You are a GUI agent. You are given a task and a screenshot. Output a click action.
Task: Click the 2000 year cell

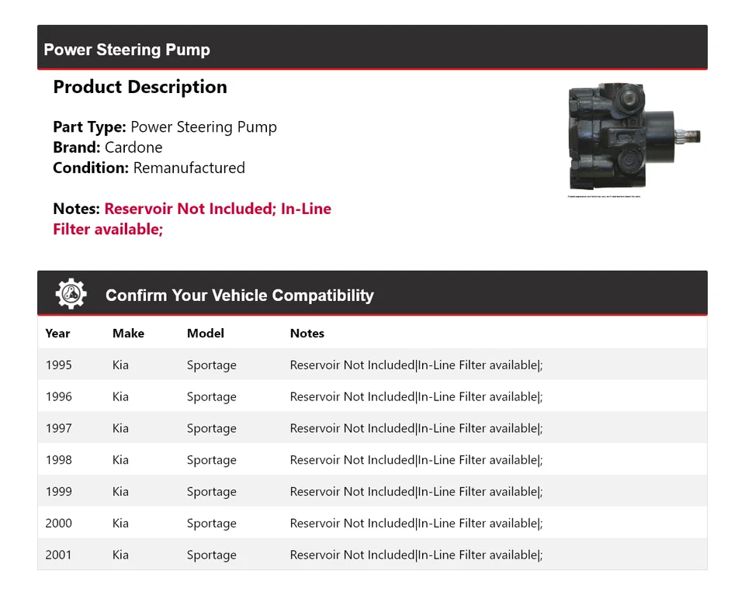pos(58,524)
